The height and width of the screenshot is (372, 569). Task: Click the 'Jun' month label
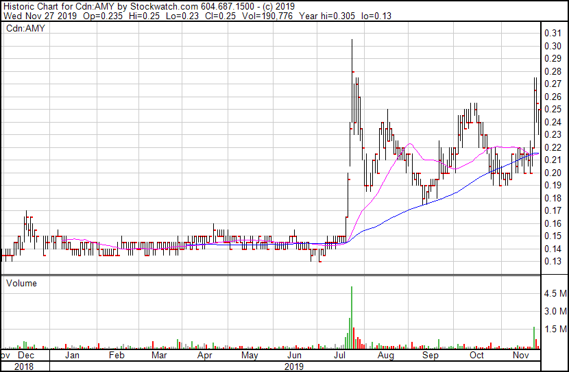[x=294, y=355]
